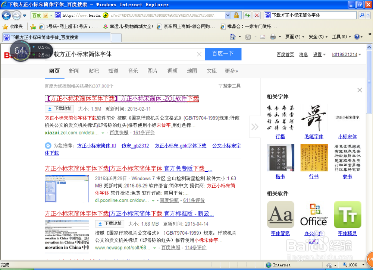Click the Help question mark icon

tap(357, 37)
